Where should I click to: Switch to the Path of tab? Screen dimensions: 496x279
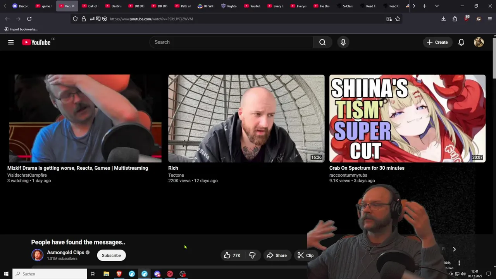tap(183, 6)
